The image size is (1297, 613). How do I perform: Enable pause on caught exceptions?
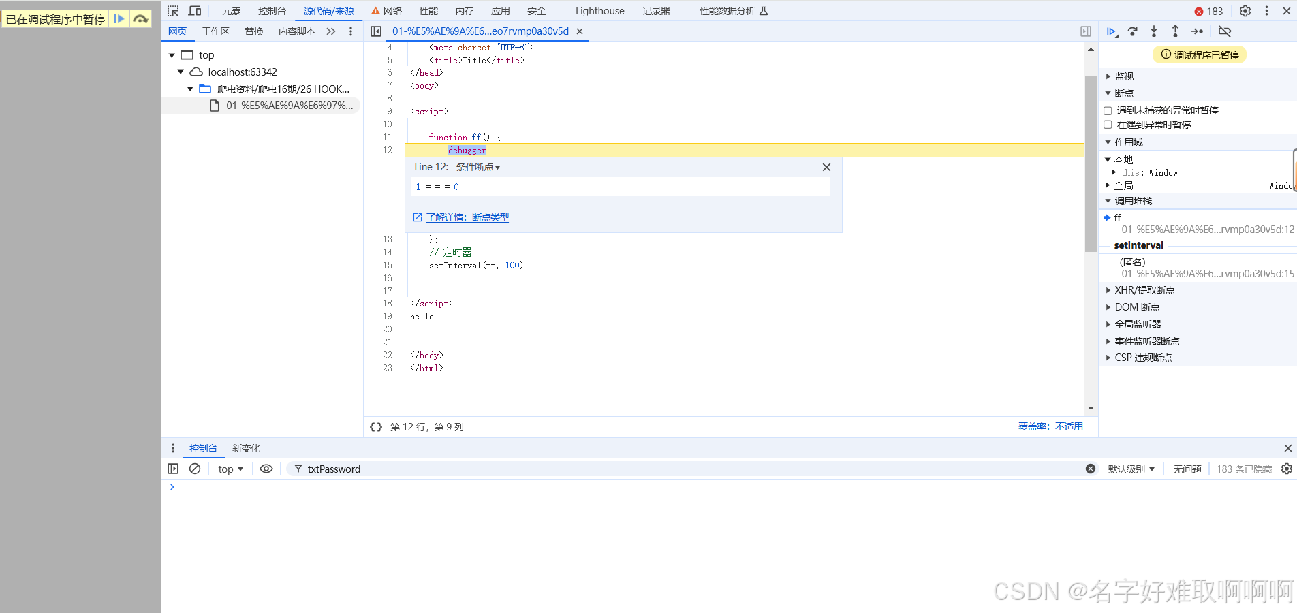point(1108,125)
